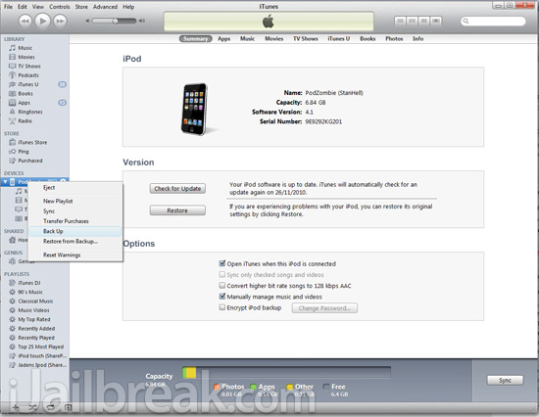Select the iTunes U tab
The image size is (539, 417).
pyautogui.click(x=339, y=39)
